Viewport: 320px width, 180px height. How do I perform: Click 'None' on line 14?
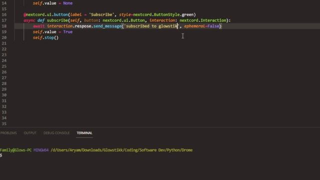68,3
